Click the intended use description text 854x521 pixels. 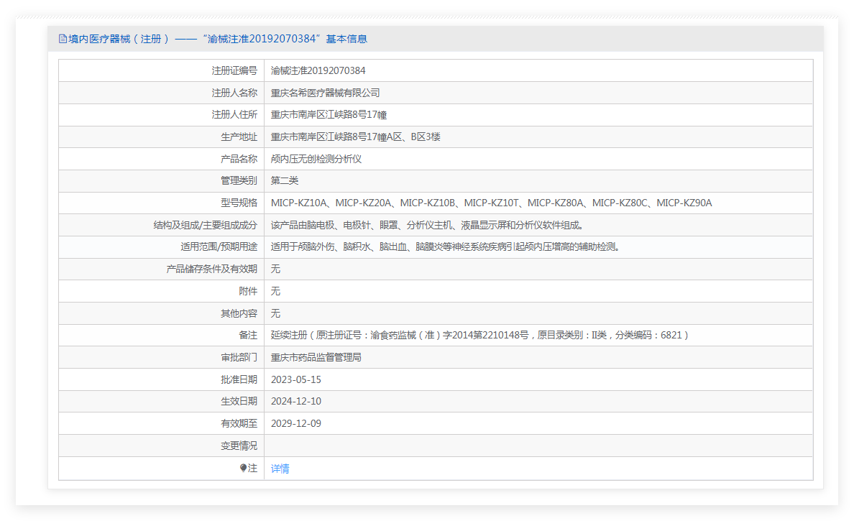click(x=444, y=246)
